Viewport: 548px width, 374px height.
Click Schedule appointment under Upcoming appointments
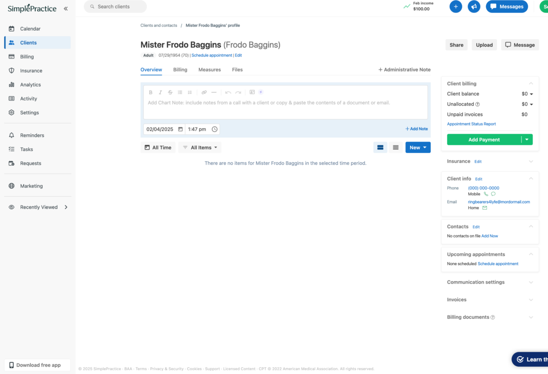tap(498, 263)
